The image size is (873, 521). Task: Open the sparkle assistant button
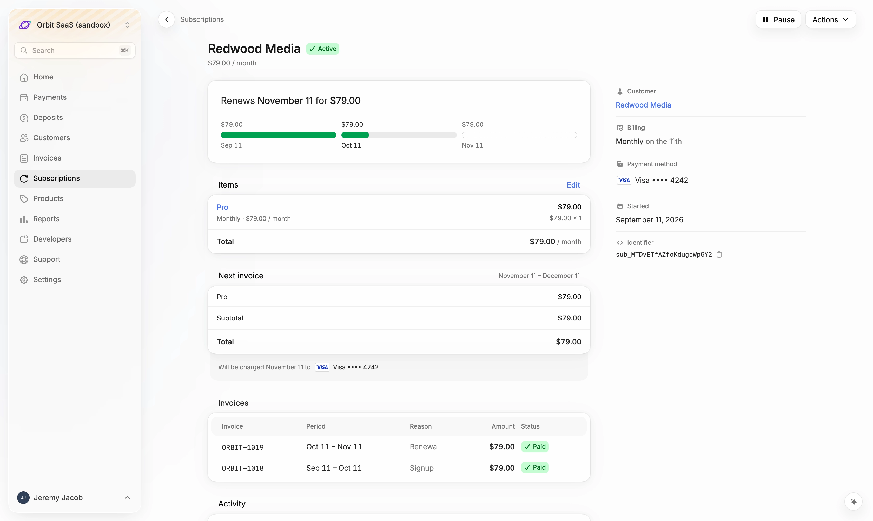tap(854, 502)
